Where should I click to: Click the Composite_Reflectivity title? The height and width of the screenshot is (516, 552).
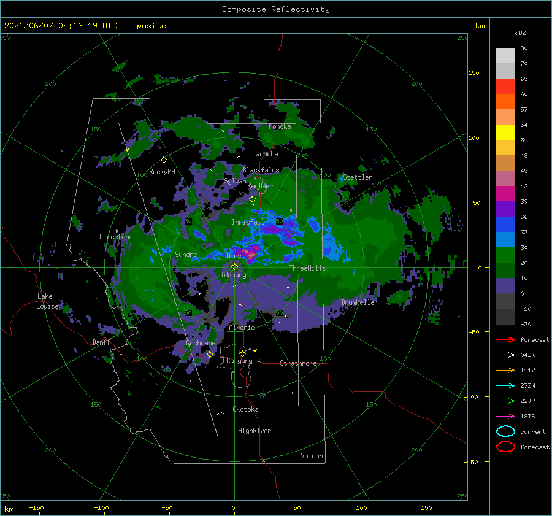[276, 9]
